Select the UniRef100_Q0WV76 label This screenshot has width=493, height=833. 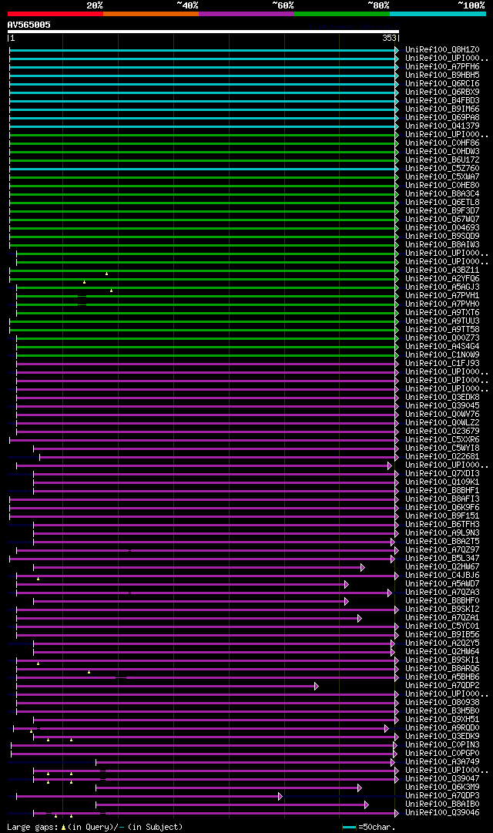pos(442,415)
